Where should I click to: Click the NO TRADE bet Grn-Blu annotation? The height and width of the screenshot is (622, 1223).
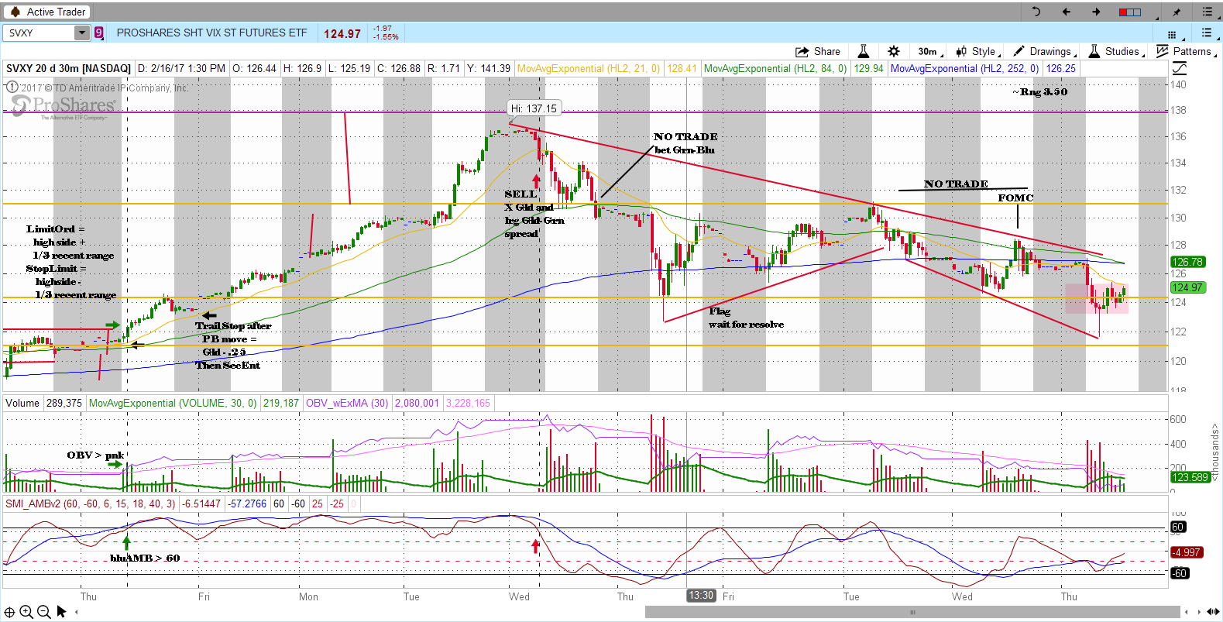pyautogui.click(x=685, y=143)
